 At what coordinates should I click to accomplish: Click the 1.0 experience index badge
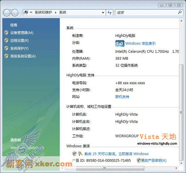click(x=120, y=44)
